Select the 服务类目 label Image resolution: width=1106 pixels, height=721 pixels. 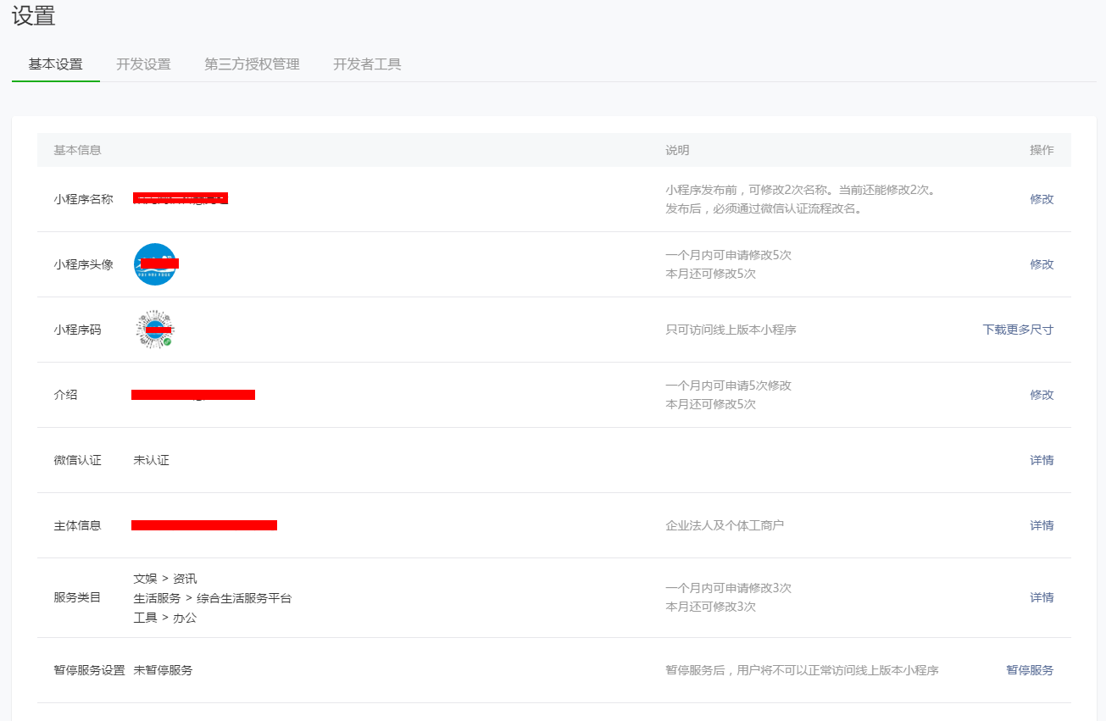77,597
